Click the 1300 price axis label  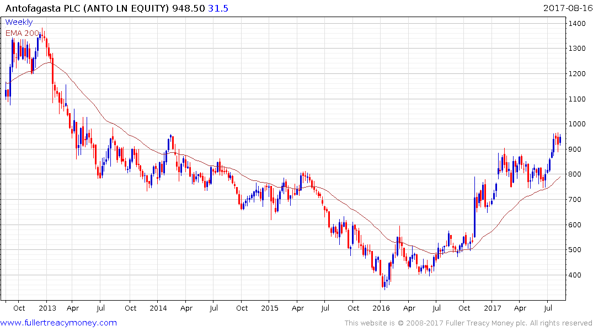tap(577, 49)
